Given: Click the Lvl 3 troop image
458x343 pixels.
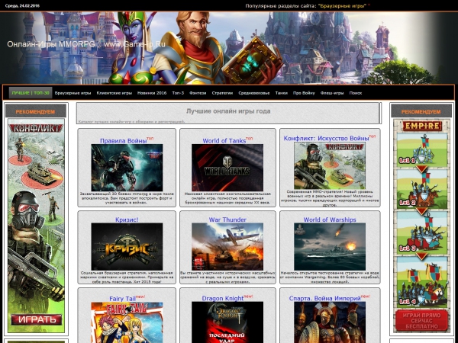Looking at the screenshot, I should tap(421, 232).
